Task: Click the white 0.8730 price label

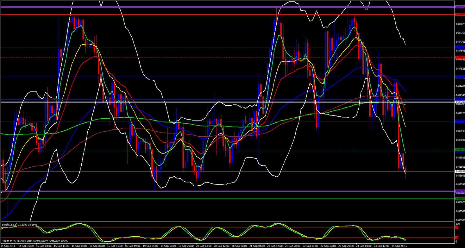Action: point(459,102)
